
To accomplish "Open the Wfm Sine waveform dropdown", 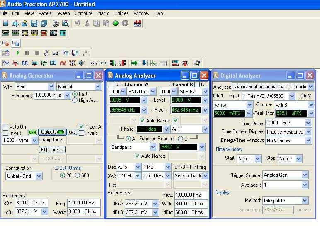I will (x=51, y=87).
